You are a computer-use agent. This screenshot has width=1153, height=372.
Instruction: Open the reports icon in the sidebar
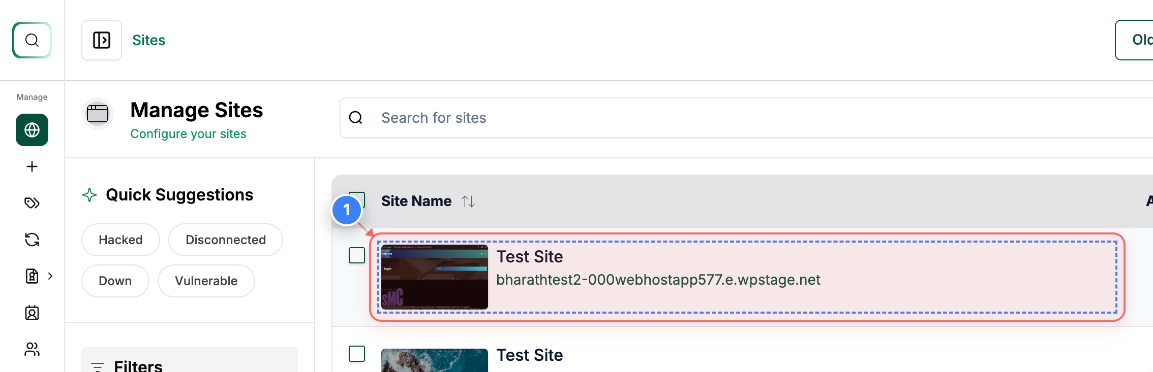[x=32, y=276]
